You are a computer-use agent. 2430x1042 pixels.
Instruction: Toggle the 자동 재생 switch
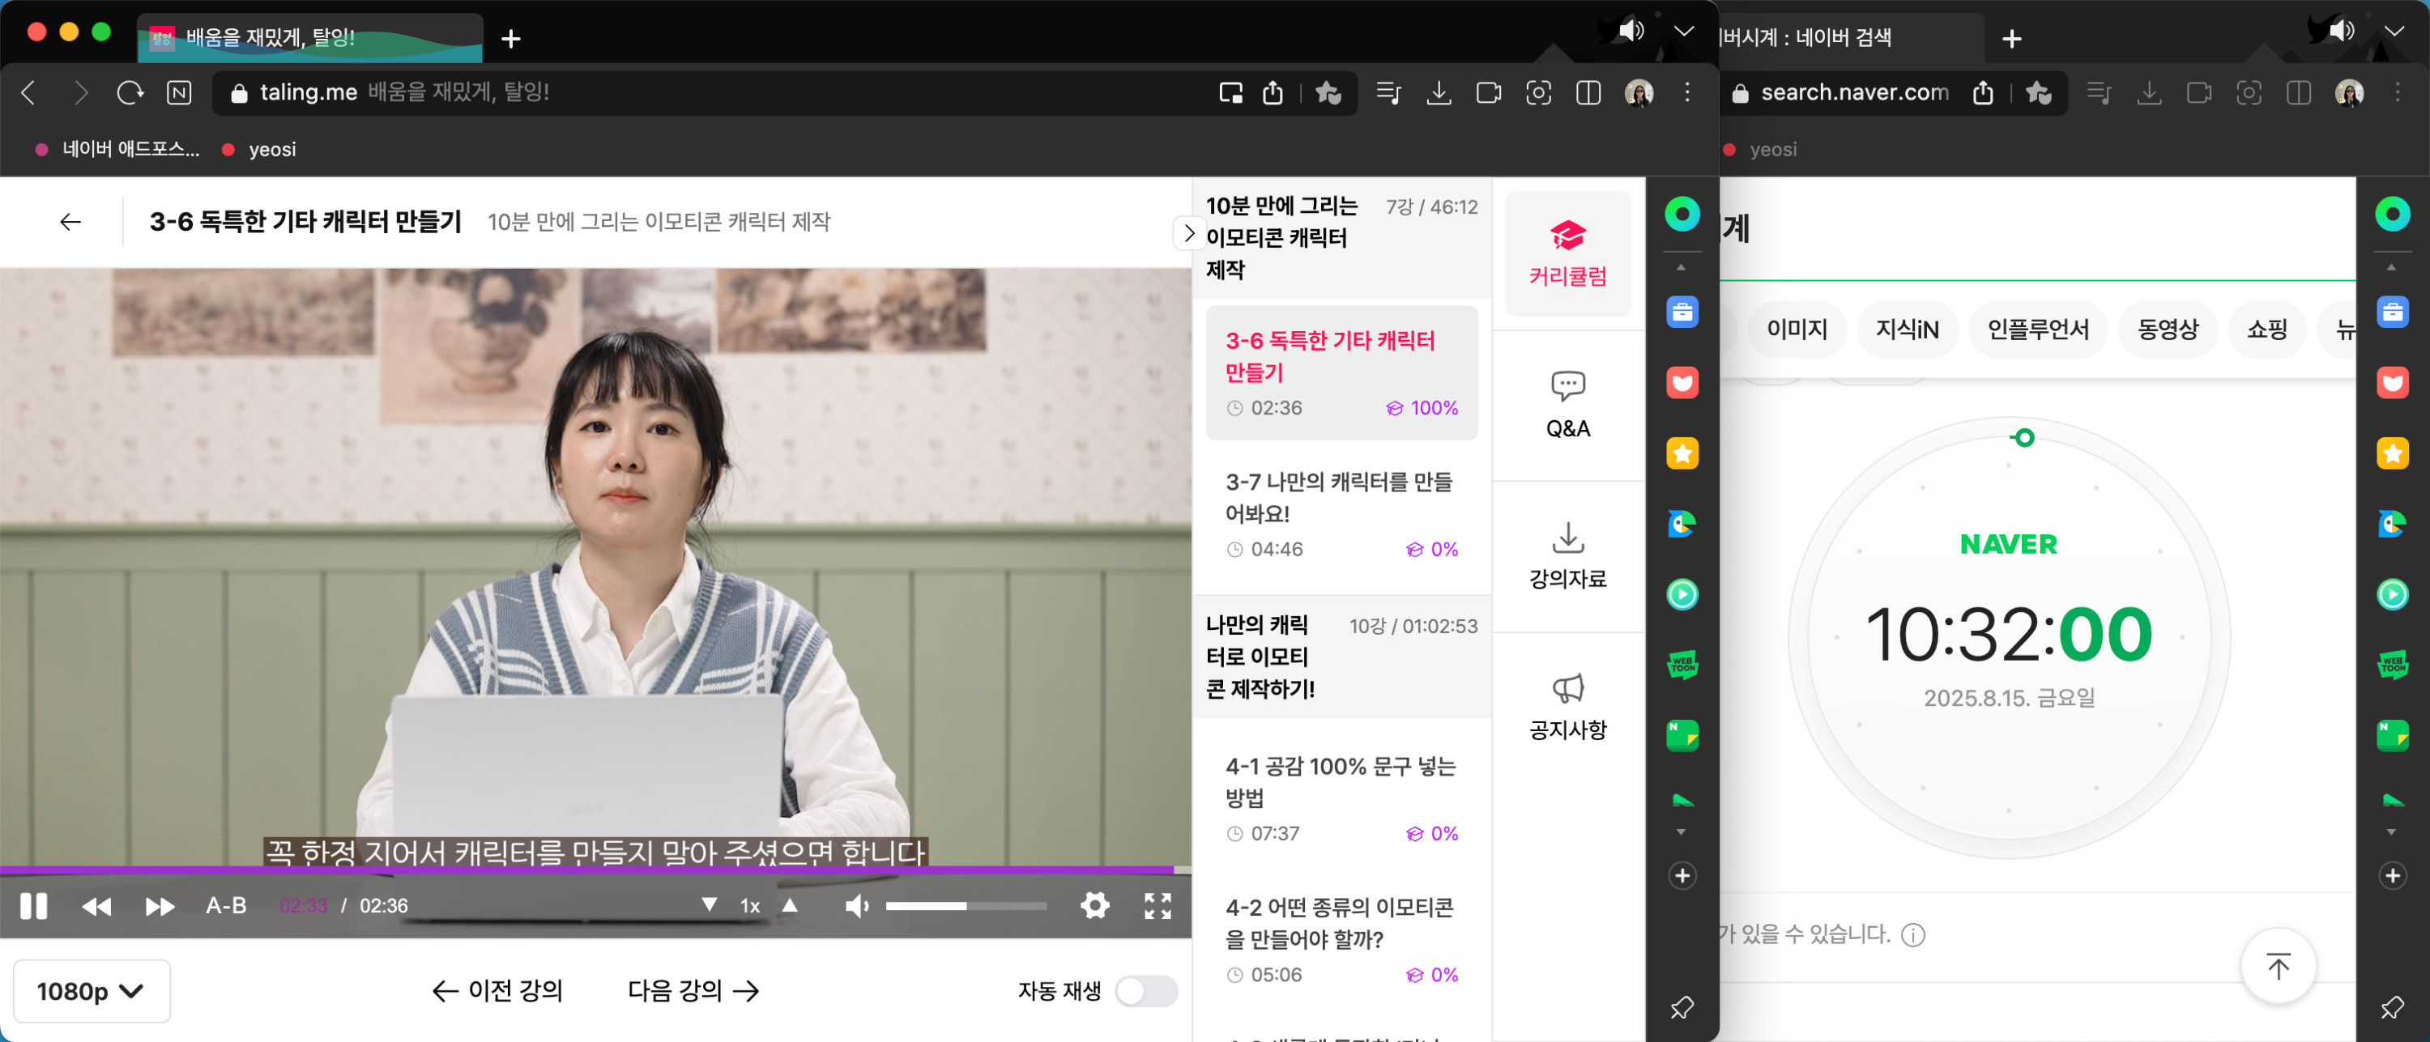1145,990
